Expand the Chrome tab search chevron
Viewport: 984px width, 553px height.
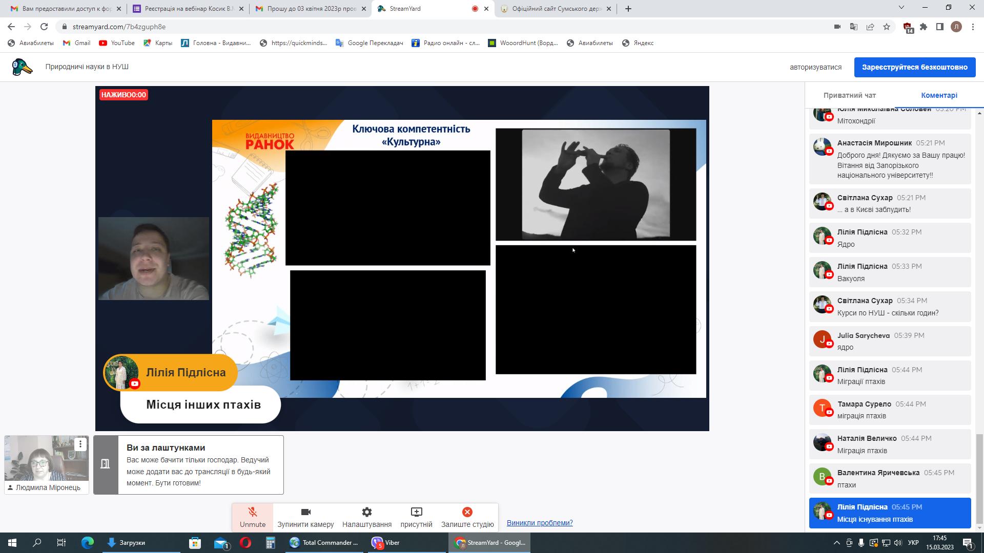[x=901, y=8]
